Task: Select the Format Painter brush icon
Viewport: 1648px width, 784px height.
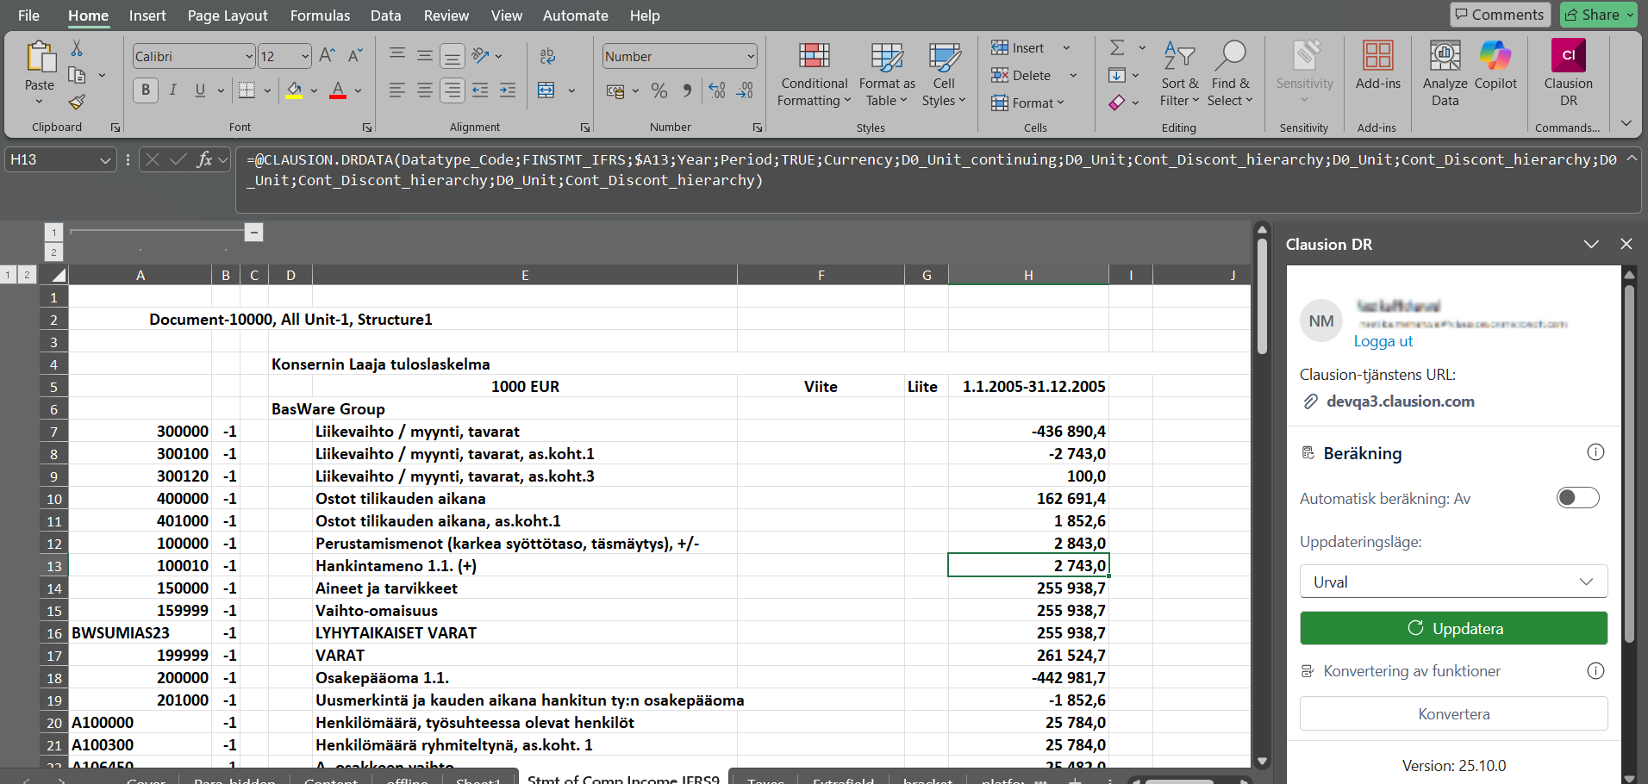Action: click(77, 102)
